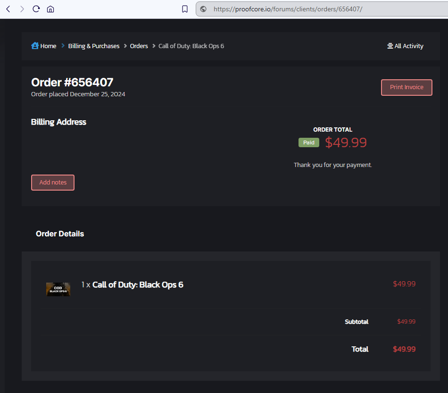Select 'Order placed December 25, 2024' text

(78, 94)
